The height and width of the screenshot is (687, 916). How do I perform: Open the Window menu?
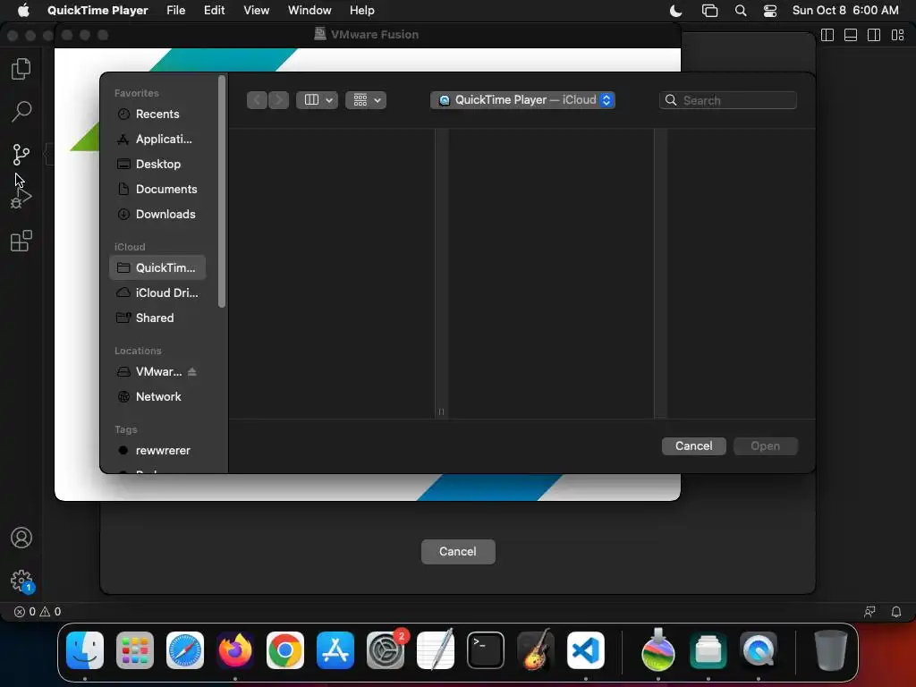tap(310, 11)
